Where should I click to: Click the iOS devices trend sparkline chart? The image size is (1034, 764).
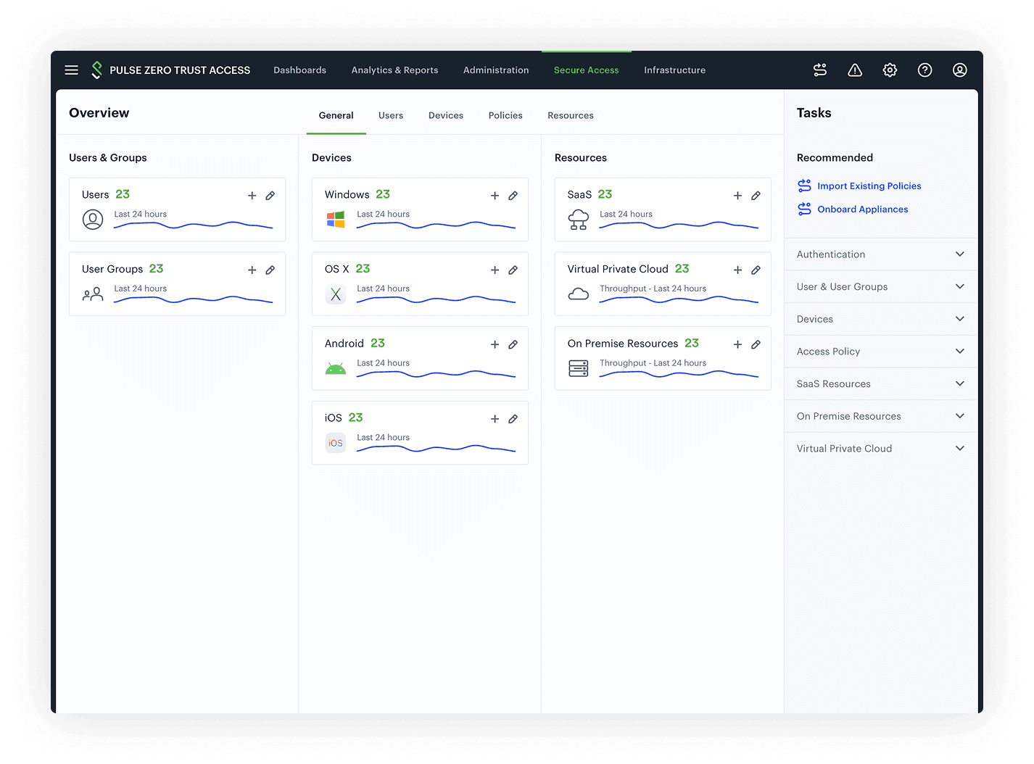(x=435, y=447)
